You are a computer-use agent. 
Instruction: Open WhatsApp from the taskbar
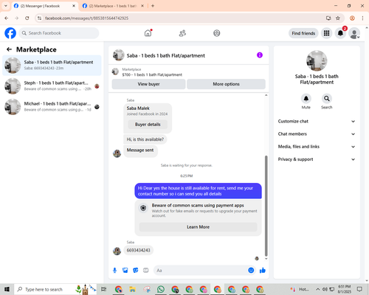point(161,289)
